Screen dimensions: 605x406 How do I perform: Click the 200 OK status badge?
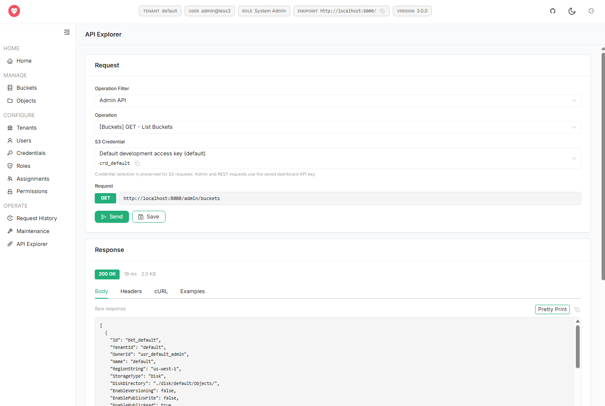[x=107, y=274]
